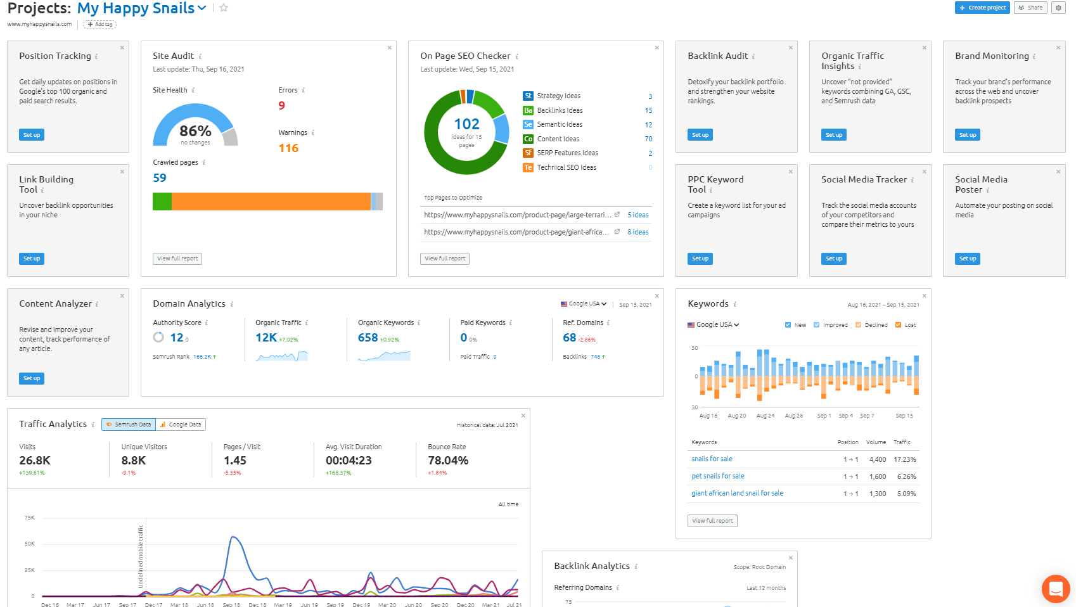Screen dimensions: 1076x607
Task: Open the 8 ideas link
Action: 638,232
